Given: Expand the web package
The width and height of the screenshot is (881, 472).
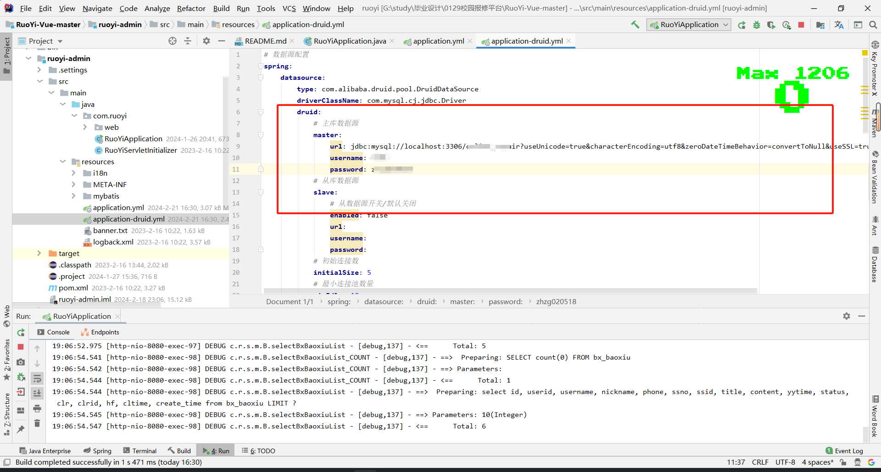Looking at the screenshot, I should tap(85, 127).
